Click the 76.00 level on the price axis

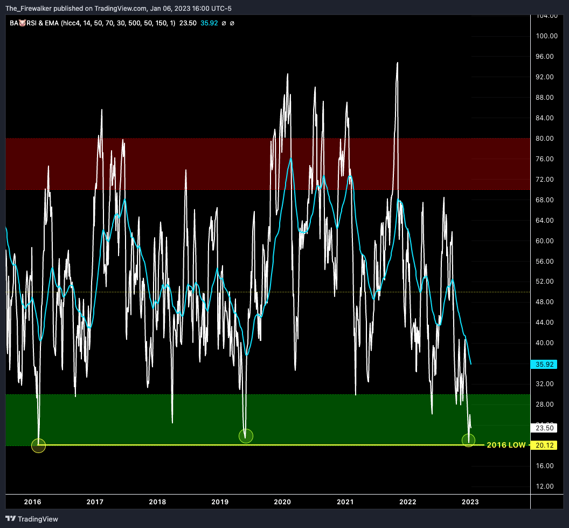pos(545,159)
